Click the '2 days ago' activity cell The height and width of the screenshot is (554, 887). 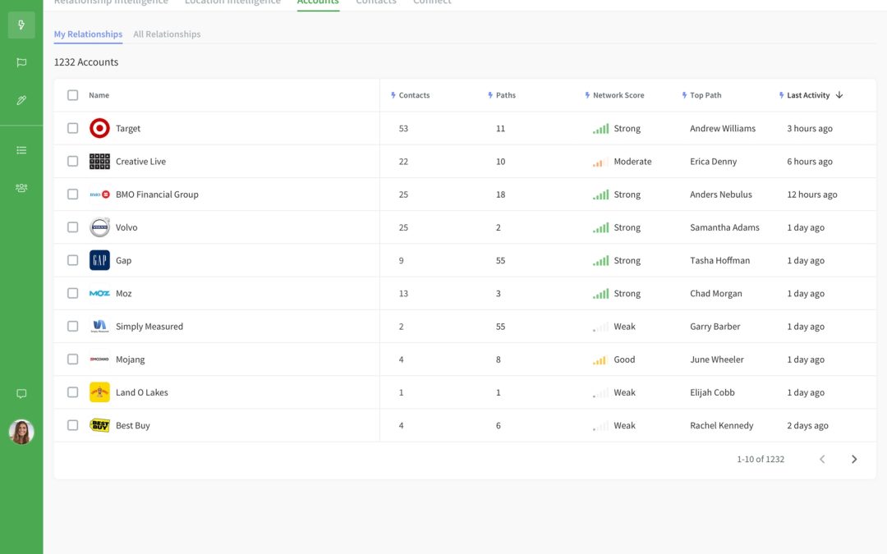807,425
